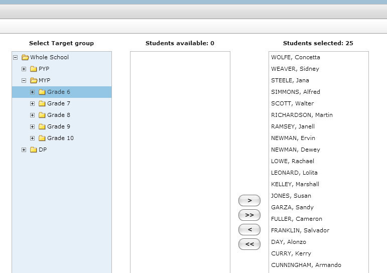Expand the PYP tree node

pyautogui.click(x=24, y=69)
